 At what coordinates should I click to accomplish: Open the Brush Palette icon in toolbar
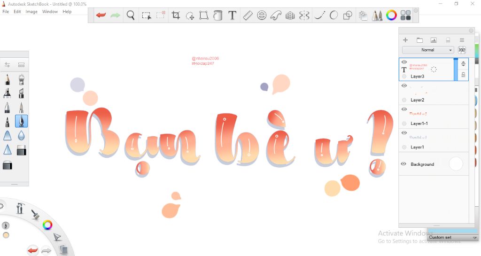377,16
